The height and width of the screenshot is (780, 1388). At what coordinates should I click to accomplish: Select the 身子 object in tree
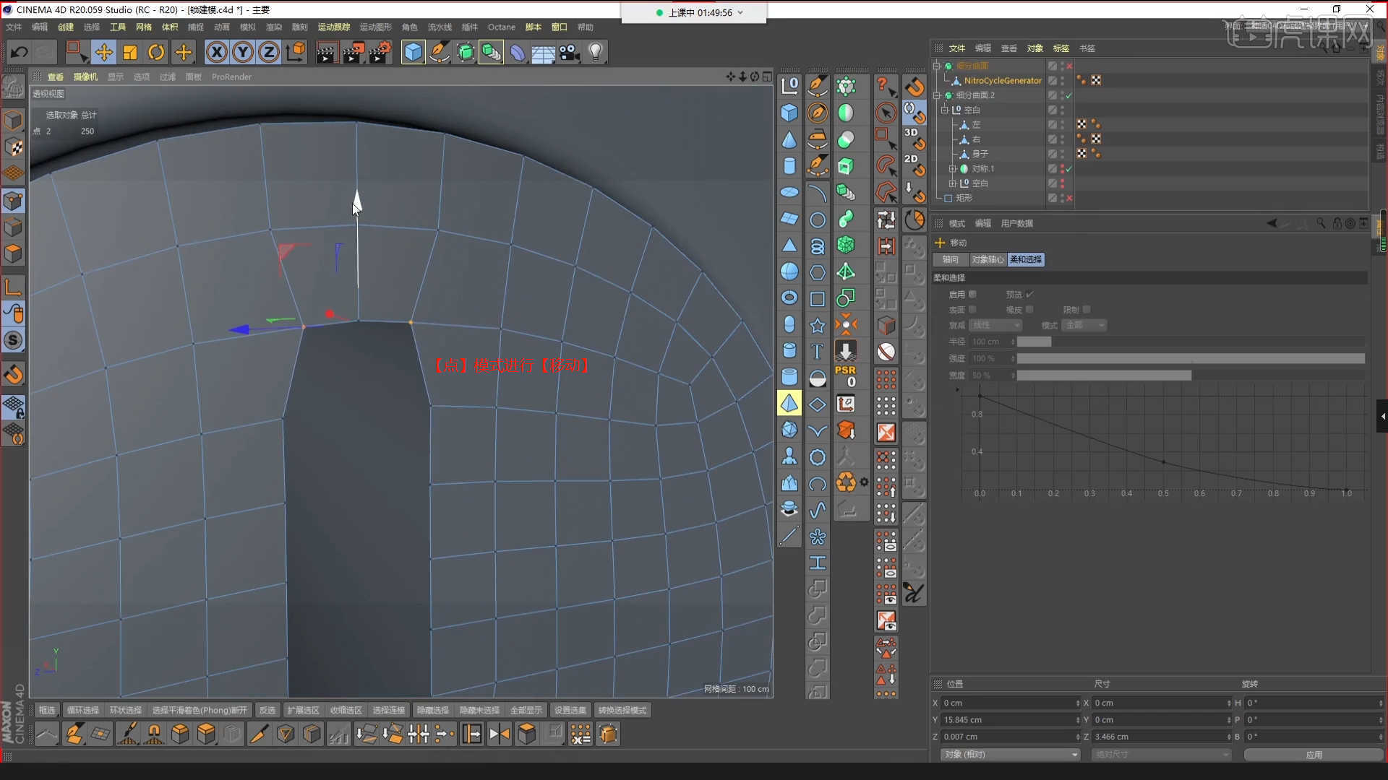pyautogui.click(x=980, y=154)
